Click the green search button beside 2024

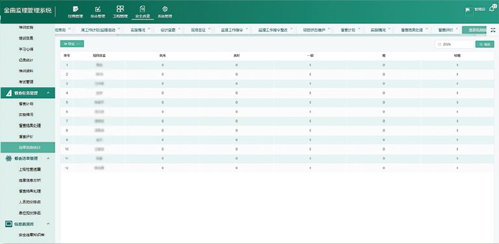pos(485,44)
